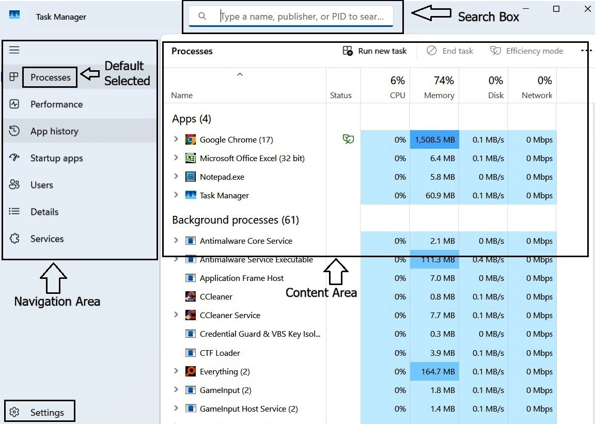Image resolution: width=595 pixels, height=424 pixels.
Task: Click the Everything app icon
Action: (x=191, y=371)
